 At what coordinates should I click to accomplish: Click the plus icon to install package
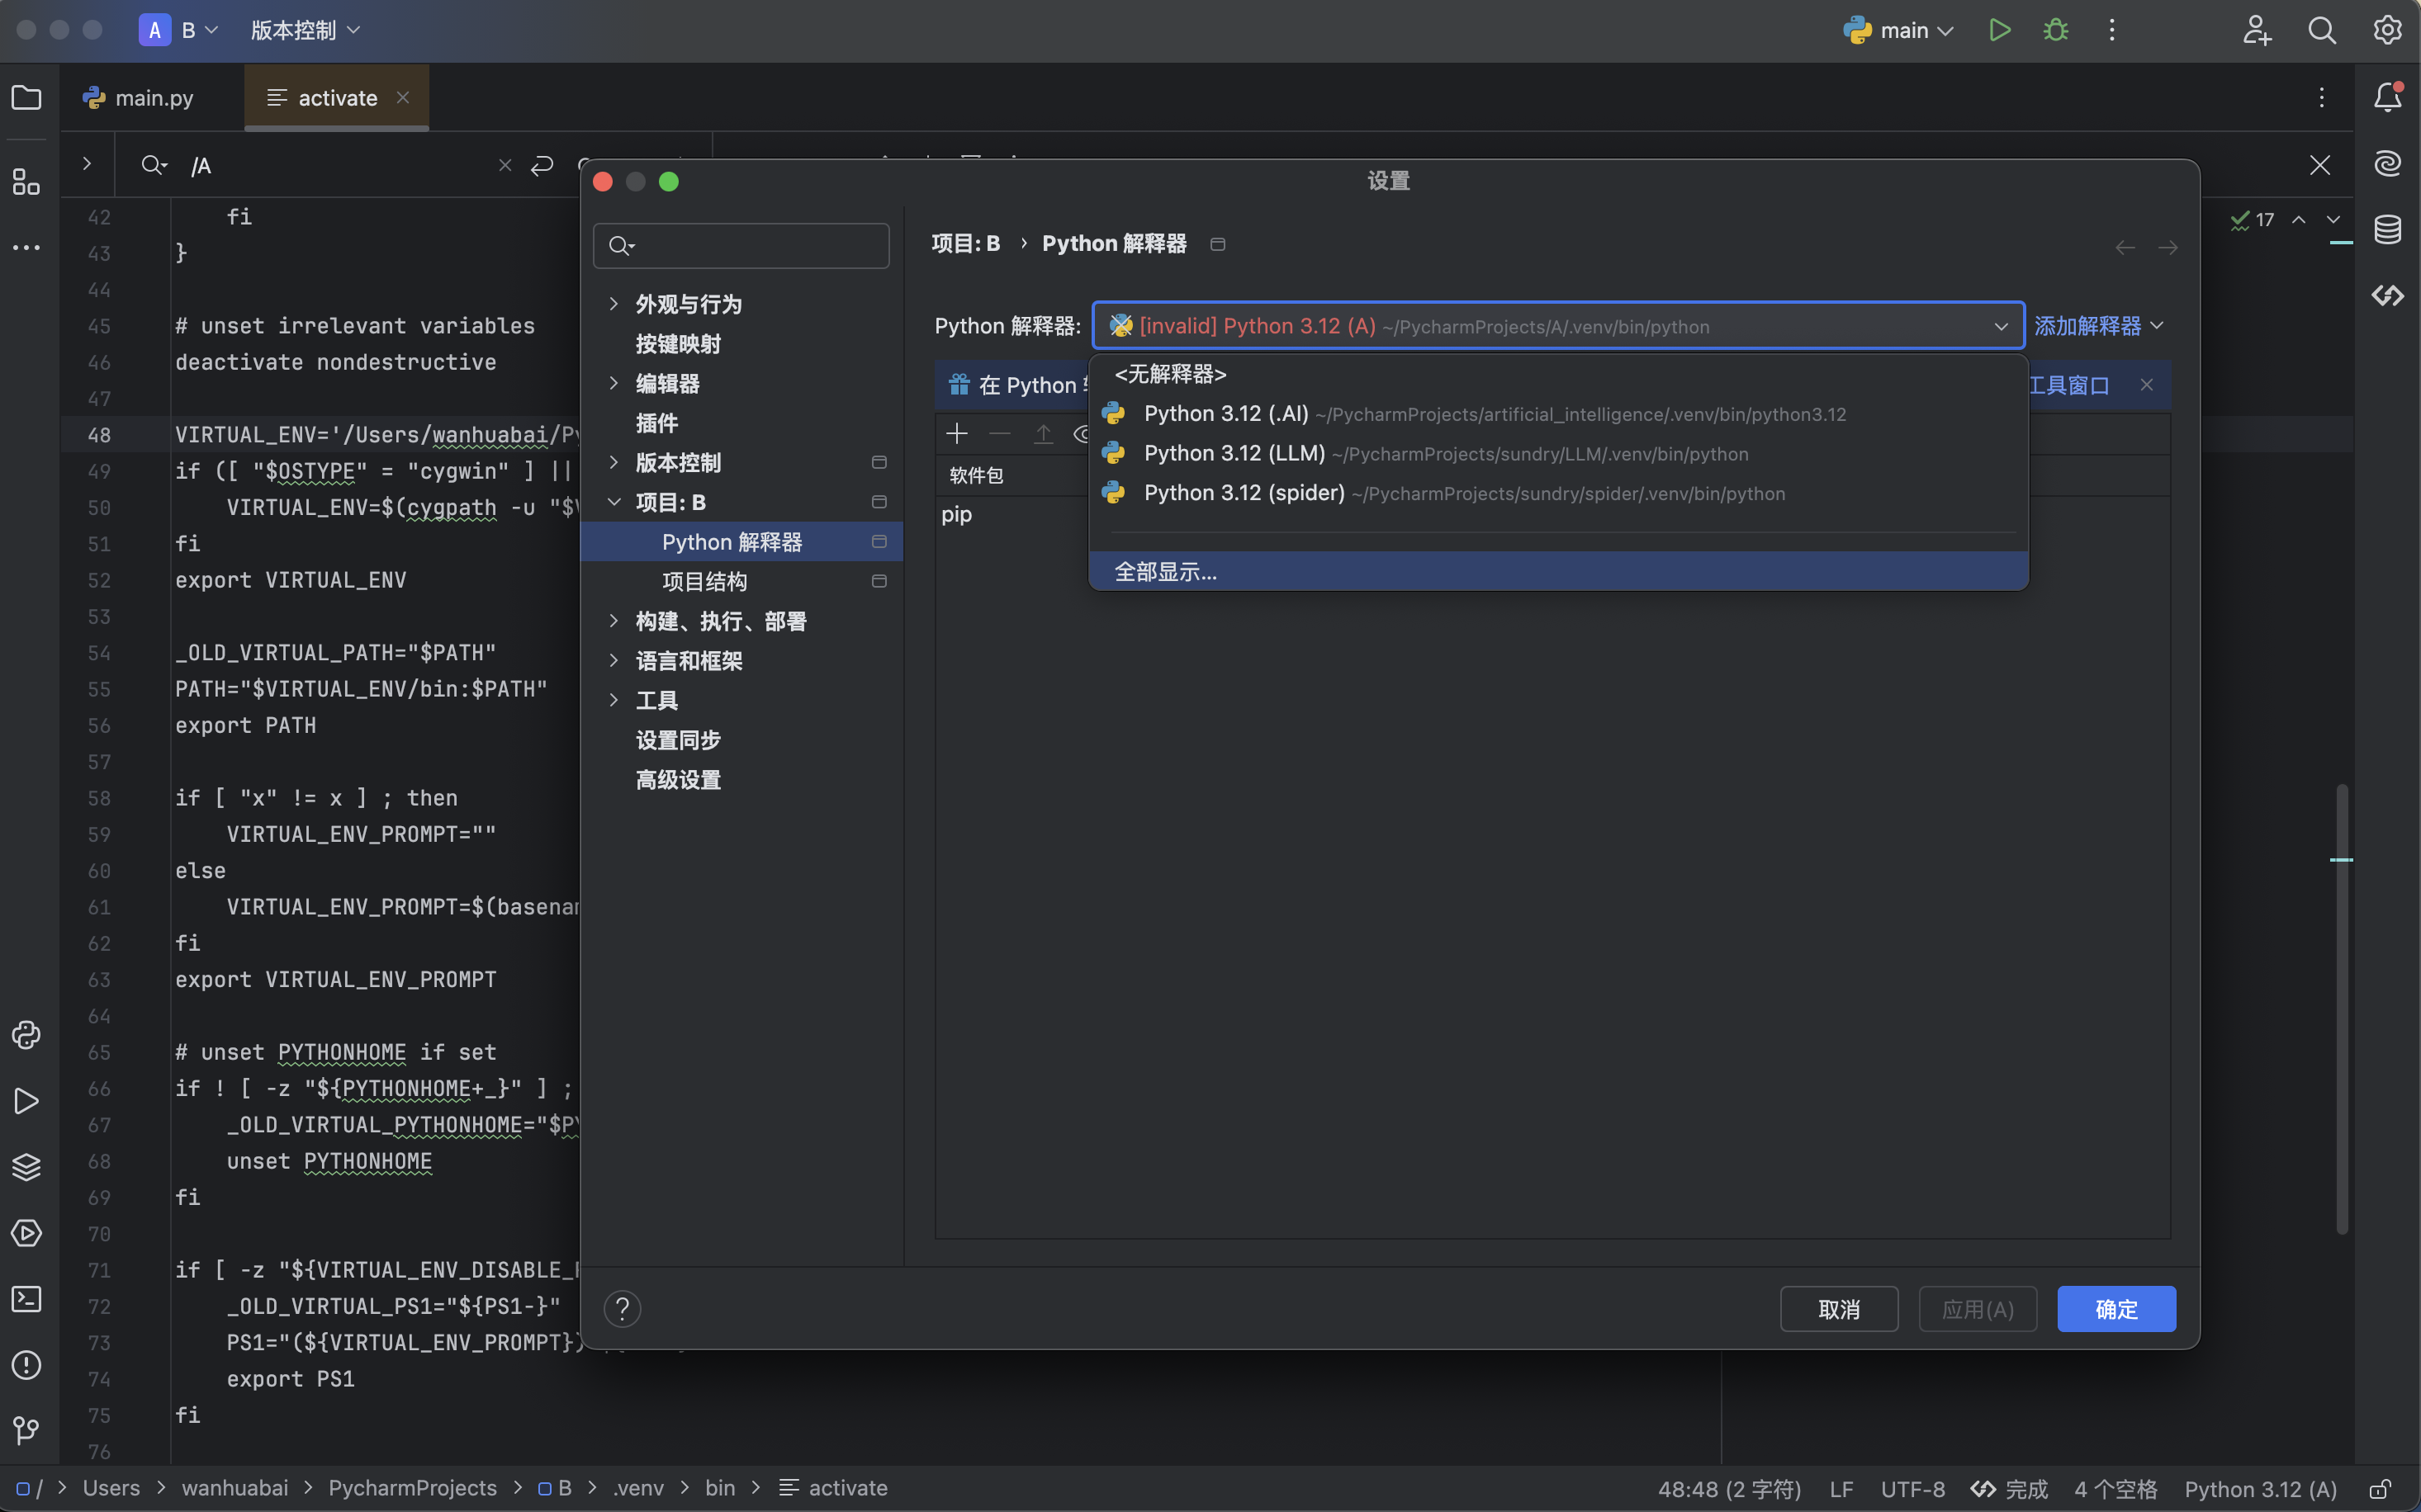(x=957, y=433)
